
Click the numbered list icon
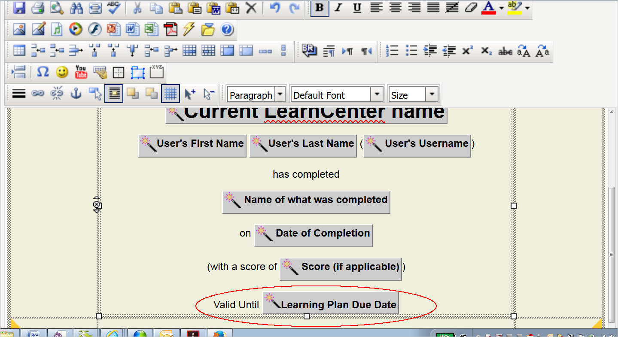point(392,51)
